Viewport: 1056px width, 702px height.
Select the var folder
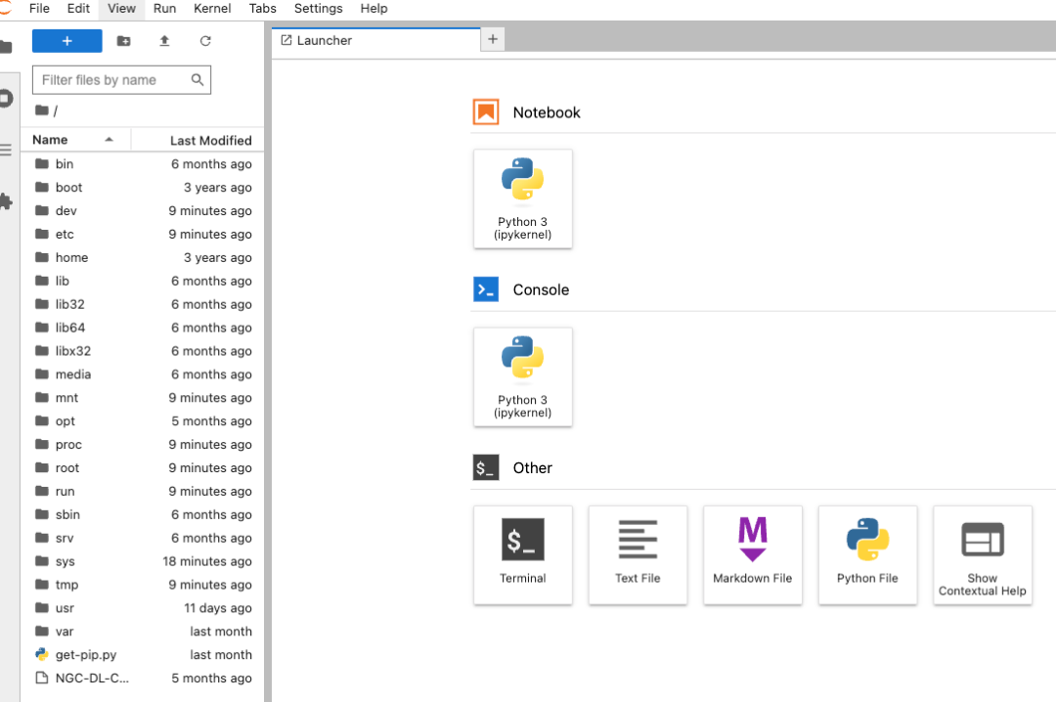click(142, 632)
